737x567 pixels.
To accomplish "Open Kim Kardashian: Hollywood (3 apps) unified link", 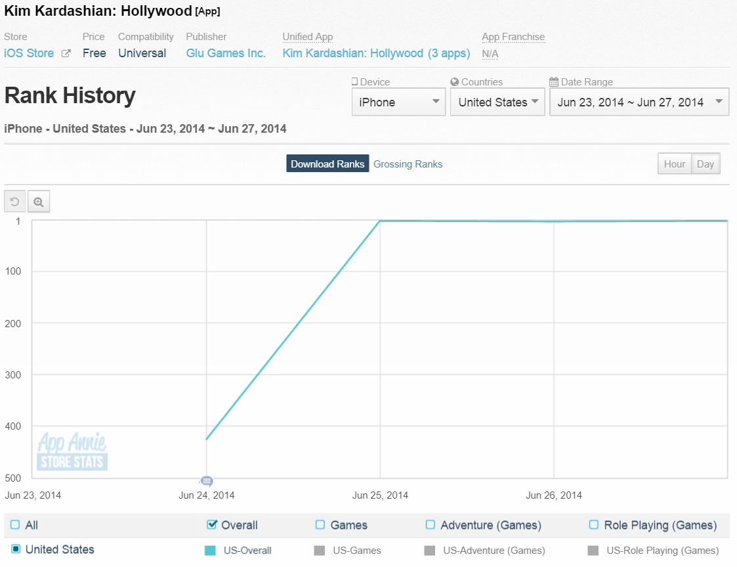I will pyautogui.click(x=376, y=53).
